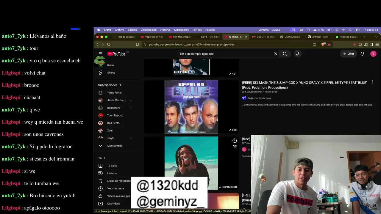Open more options for Ski Mask video

(372, 82)
